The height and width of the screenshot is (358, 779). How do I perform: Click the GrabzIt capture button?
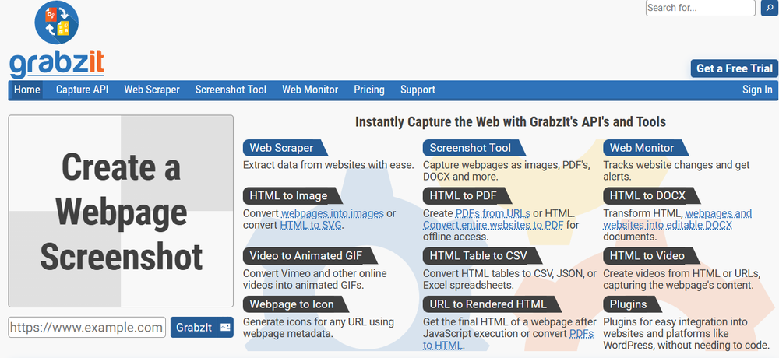click(x=194, y=327)
